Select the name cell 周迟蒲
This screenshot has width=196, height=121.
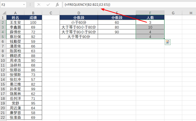[x=15, y=108]
